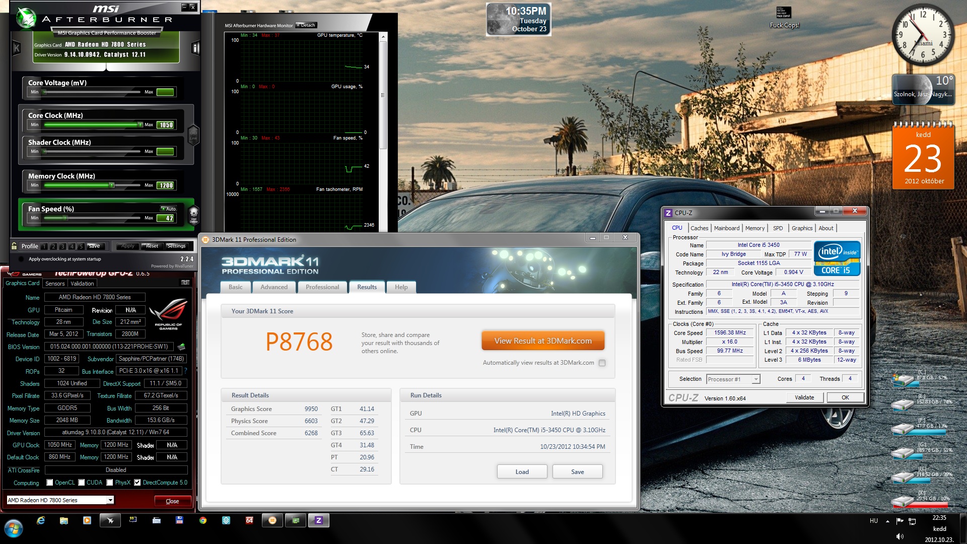967x544 pixels.
Task: Toggle the Link clocks icon in Afterburner
Action: pos(193,135)
